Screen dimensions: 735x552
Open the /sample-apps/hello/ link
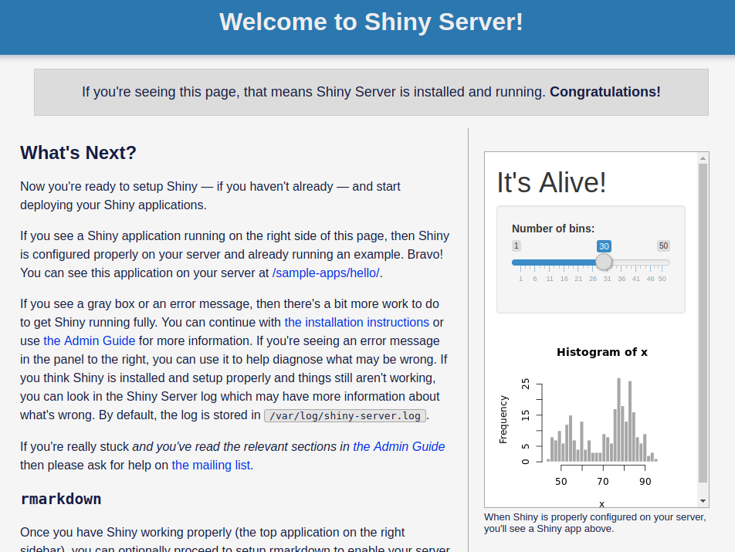pyautogui.click(x=326, y=273)
